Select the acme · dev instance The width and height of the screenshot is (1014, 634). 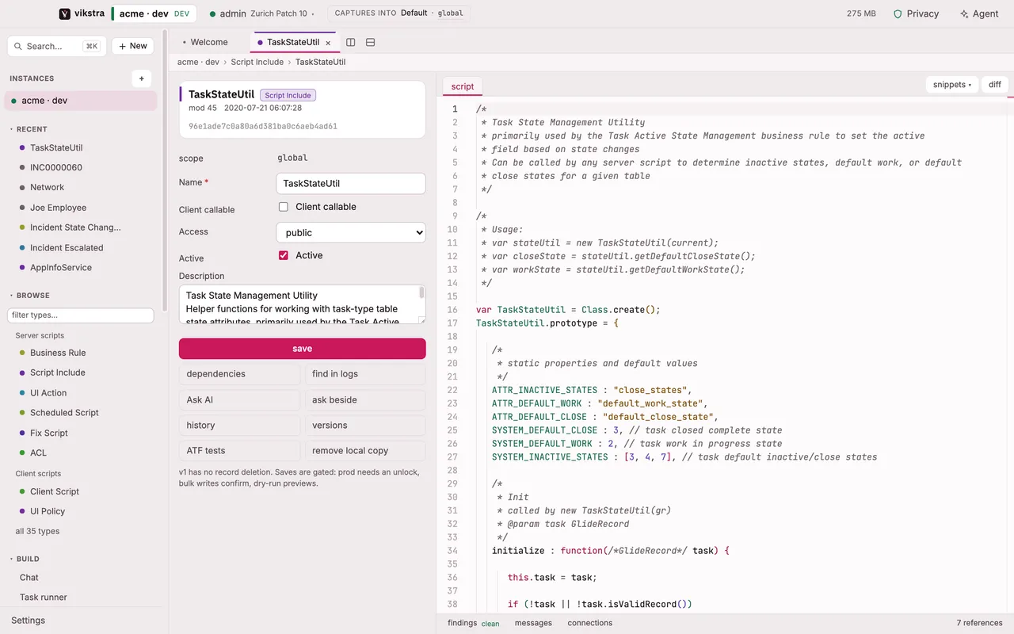(81, 101)
